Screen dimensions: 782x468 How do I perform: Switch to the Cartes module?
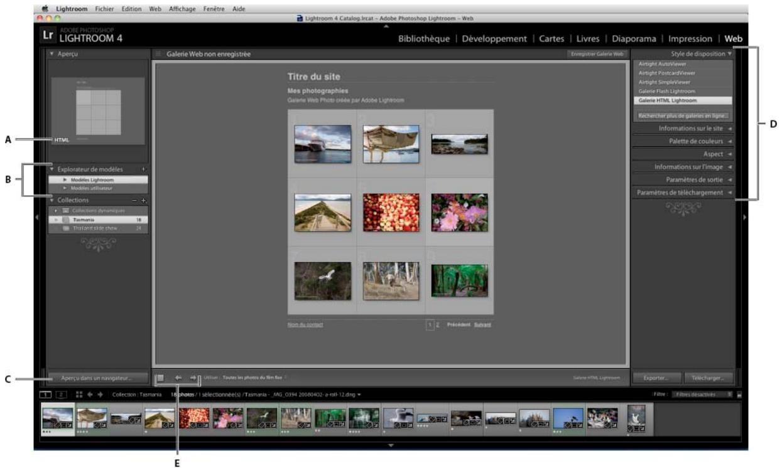pyautogui.click(x=551, y=39)
